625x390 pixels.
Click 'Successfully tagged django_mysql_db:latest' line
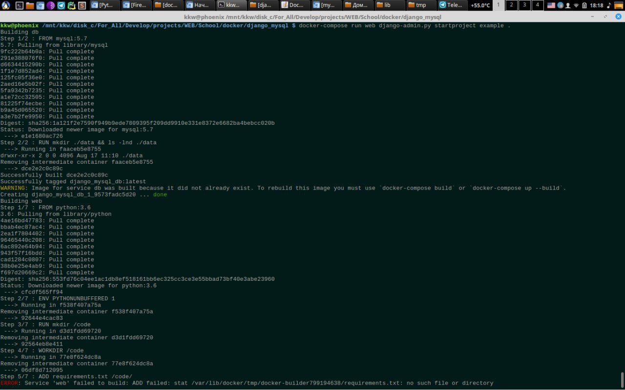click(x=73, y=181)
